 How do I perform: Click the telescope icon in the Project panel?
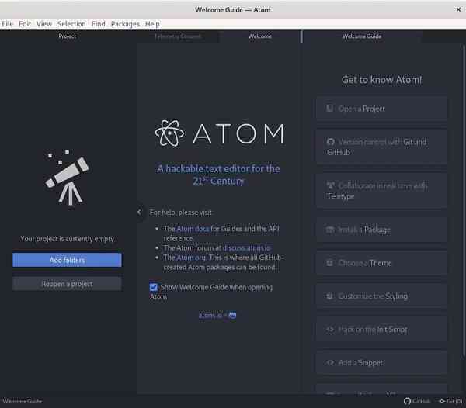pos(67,178)
